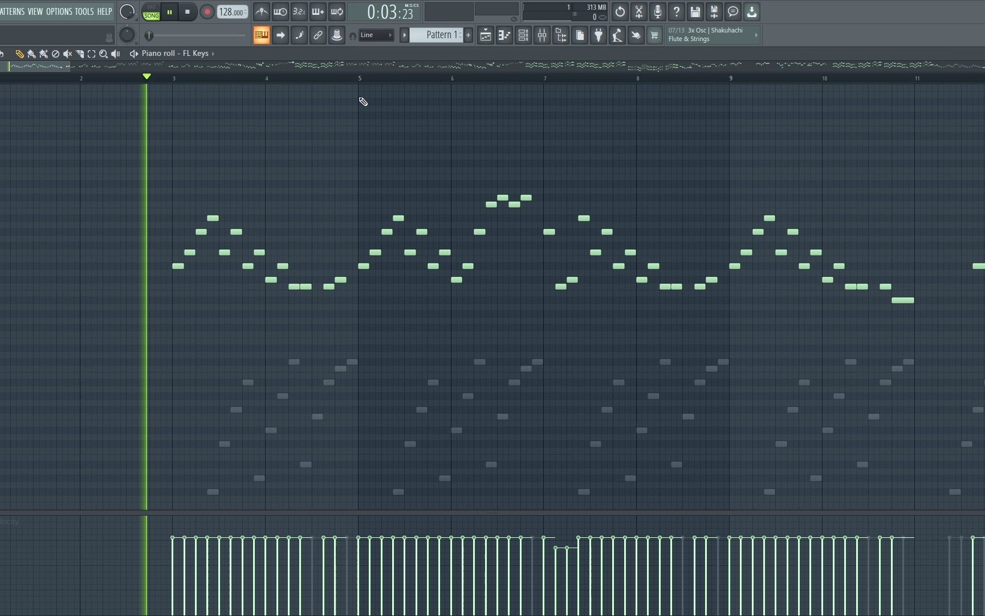985x616 pixels.
Task: Click the download tray icon
Action: pos(752,11)
